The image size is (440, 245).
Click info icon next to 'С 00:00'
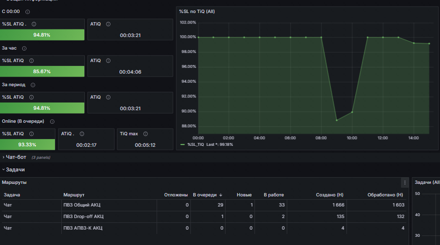27,12
